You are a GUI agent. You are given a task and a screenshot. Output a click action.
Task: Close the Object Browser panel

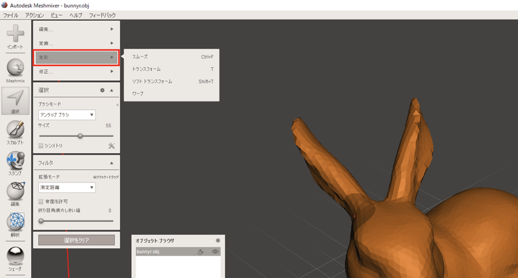pyautogui.click(x=218, y=241)
